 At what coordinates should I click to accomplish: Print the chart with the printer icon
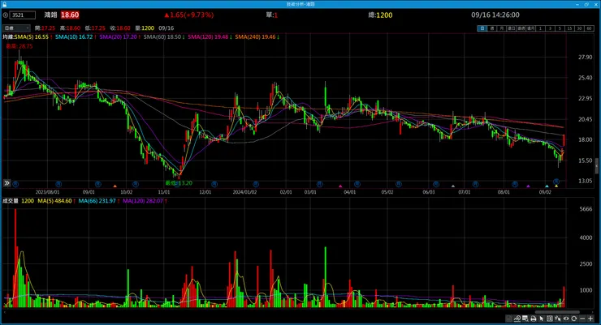tap(534, 319)
